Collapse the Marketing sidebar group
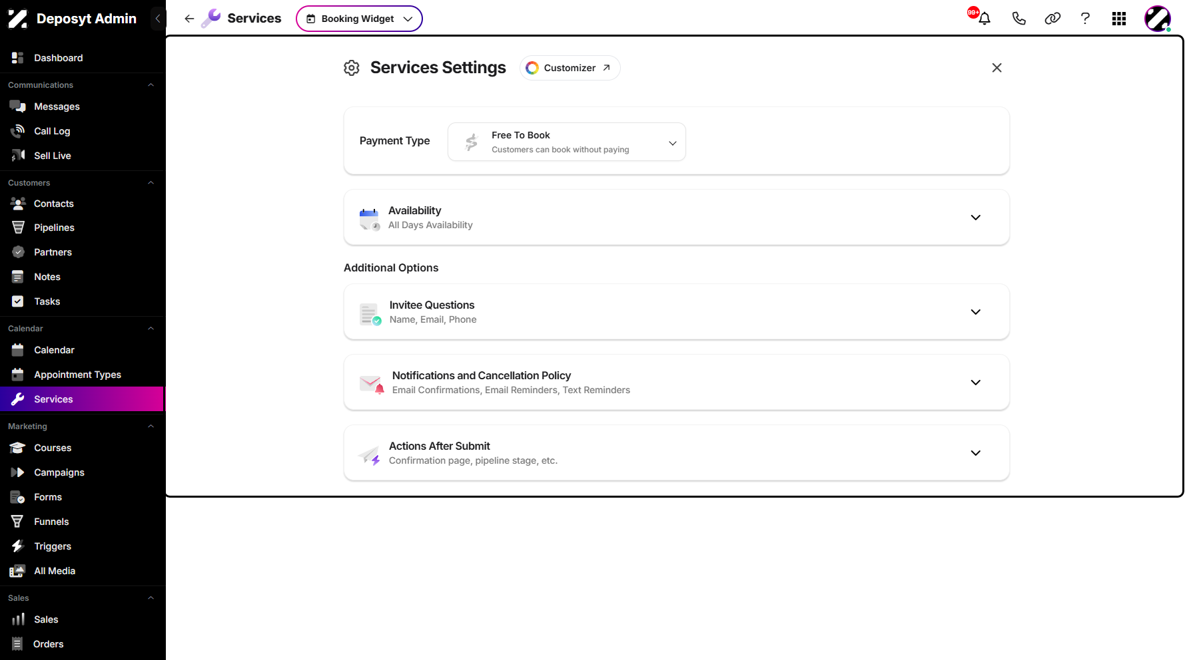The width and height of the screenshot is (1187, 660). (x=151, y=426)
